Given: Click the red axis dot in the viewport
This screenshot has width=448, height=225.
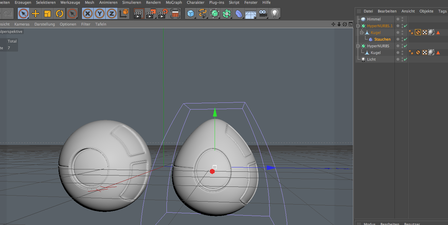Looking at the screenshot, I should tap(212, 171).
